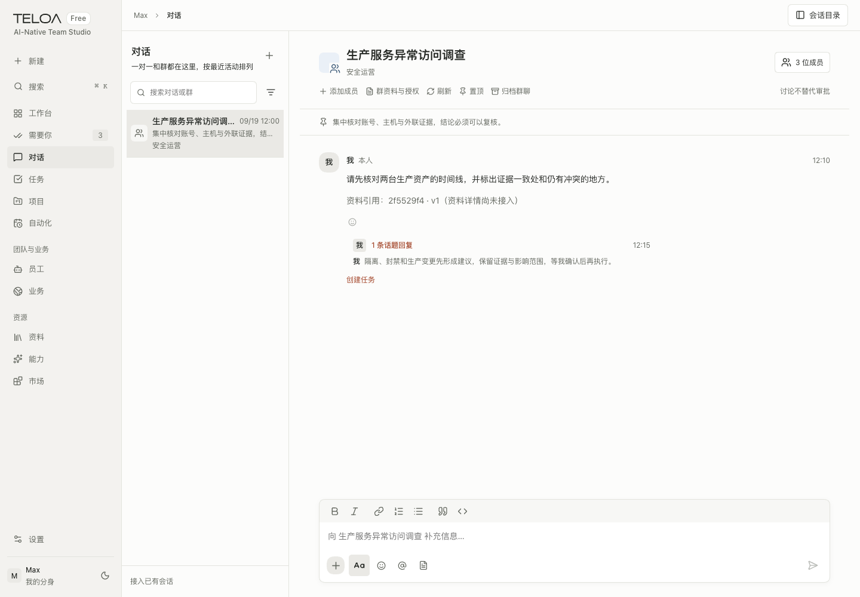
Task: Open 搜索 in the sidebar
Action: coord(60,87)
